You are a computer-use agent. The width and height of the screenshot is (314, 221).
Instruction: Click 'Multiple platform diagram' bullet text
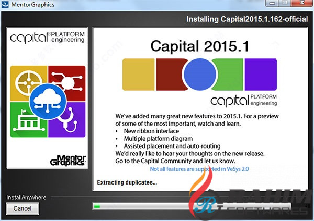pos(158,139)
